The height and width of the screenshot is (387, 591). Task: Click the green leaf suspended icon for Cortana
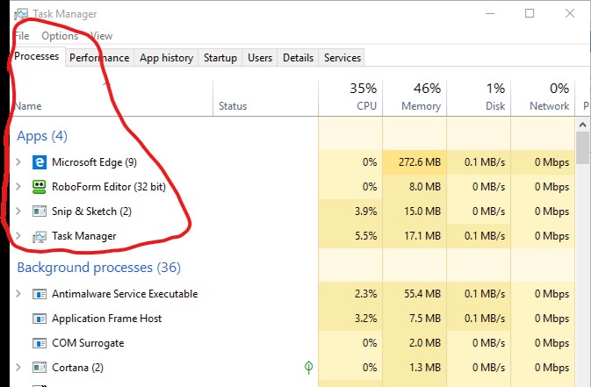(309, 368)
